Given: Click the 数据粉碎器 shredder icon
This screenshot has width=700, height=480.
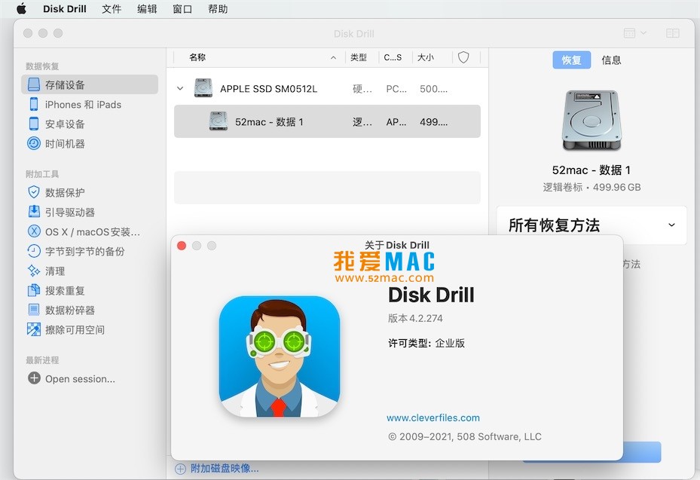Looking at the screenshot, I should (x=34, y=310).
